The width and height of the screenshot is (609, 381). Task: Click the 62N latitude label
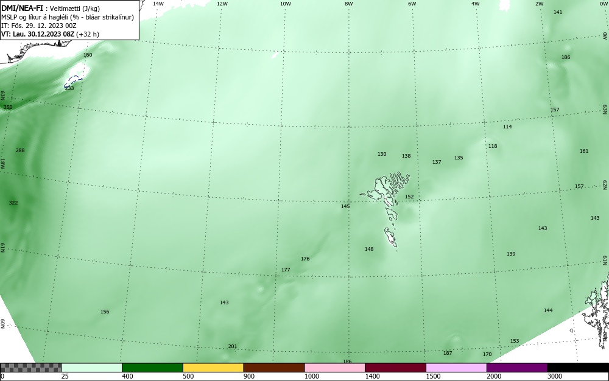605,184
